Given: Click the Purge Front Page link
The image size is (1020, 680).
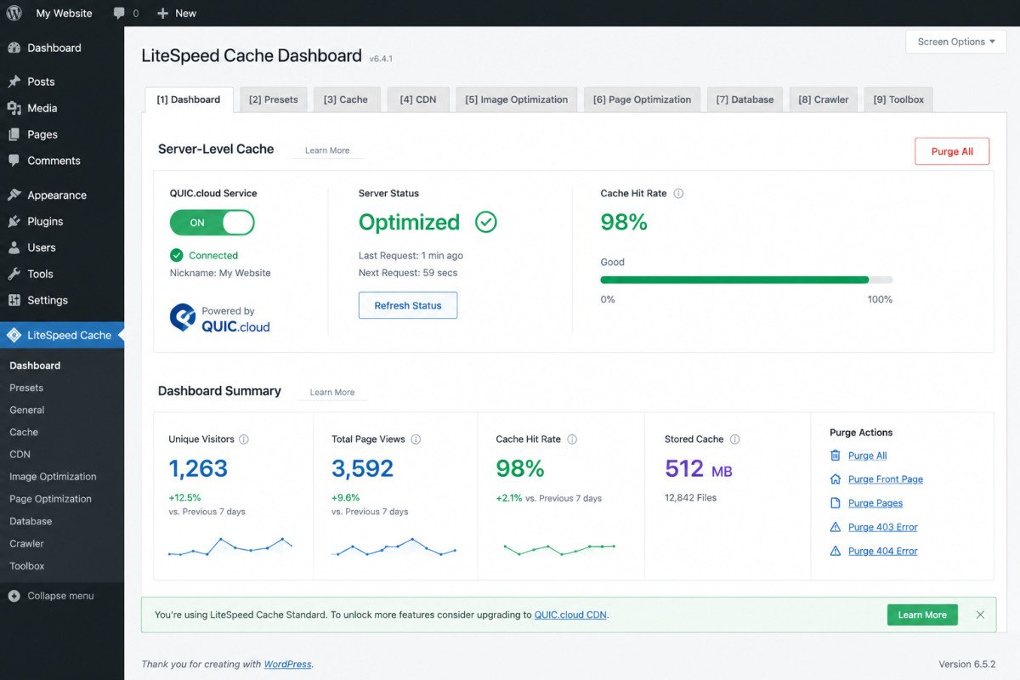Looking at the screenshot, I should coord(886,479).
